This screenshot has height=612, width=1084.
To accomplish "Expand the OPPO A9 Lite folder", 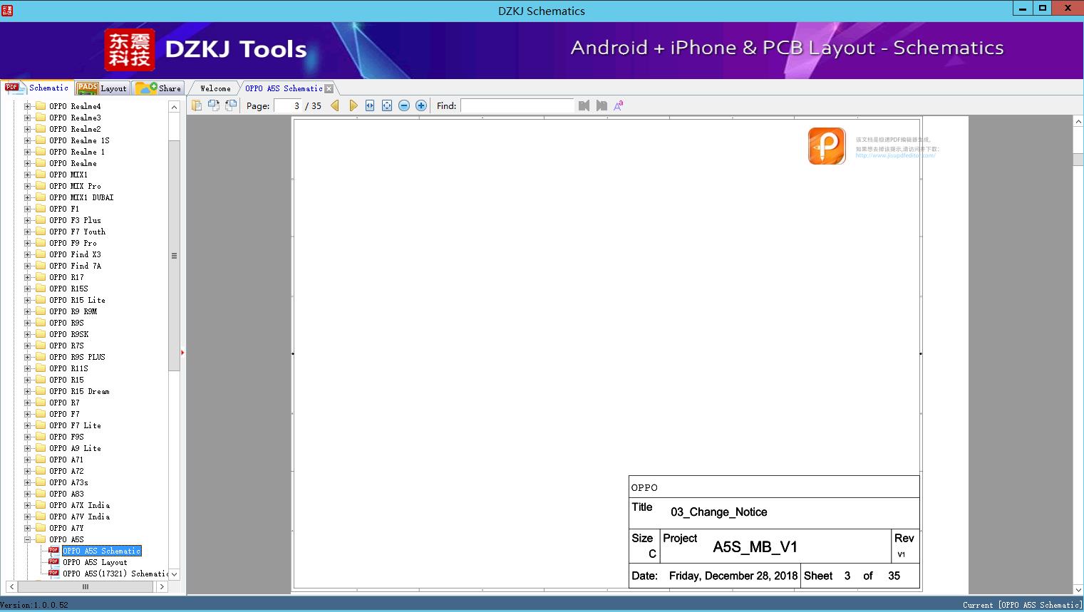I will (x=27, y=448).
